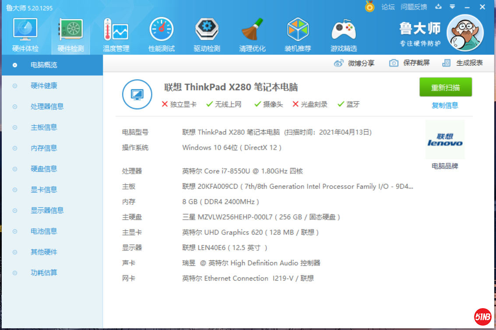Open the 硬件体检 hardware checkup icon
The width and height of the screenshot is (496, 330).
pos(25,31)
